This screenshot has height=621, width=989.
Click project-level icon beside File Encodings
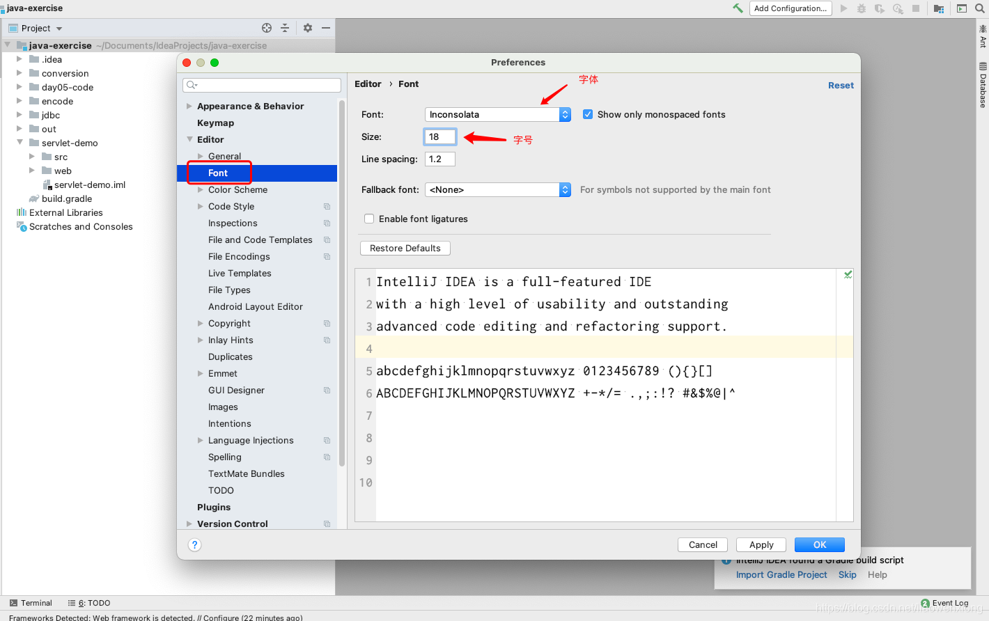tap(327, 257)
